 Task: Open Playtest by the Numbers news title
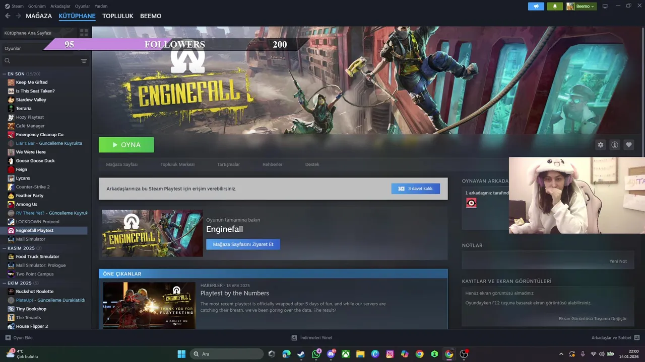coord(235,293)
